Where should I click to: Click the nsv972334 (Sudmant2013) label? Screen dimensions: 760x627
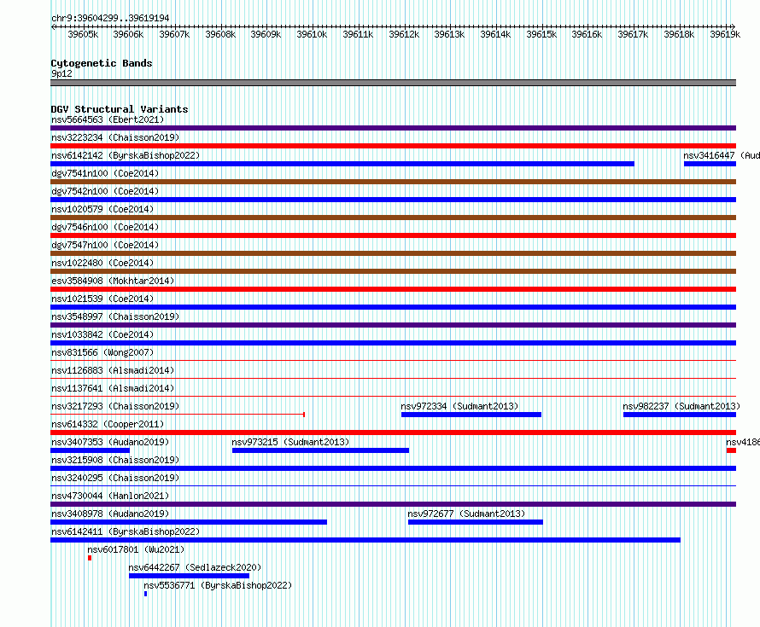pyautogui.click(x=459, y=406)
